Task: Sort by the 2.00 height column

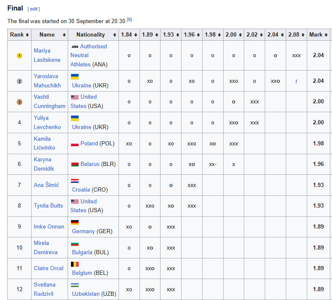Action: point(233,35)
